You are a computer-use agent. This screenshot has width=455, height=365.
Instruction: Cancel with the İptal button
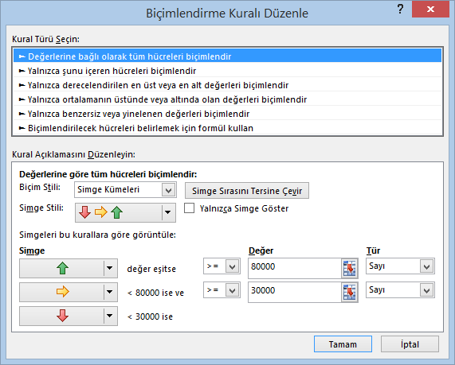click(x=410, y=344)
